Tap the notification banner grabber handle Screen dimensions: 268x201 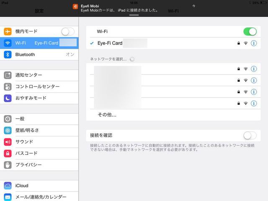pyautogui.click(x=134, y=15)
